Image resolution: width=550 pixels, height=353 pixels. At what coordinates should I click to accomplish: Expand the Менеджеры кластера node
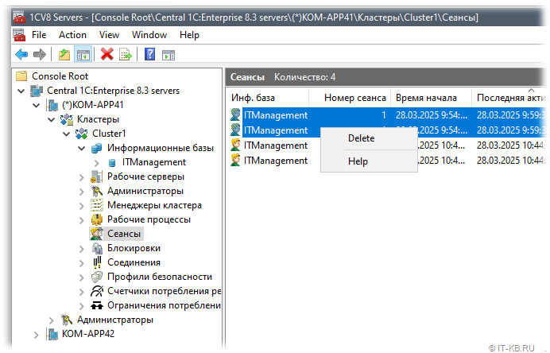coord(82,206)
